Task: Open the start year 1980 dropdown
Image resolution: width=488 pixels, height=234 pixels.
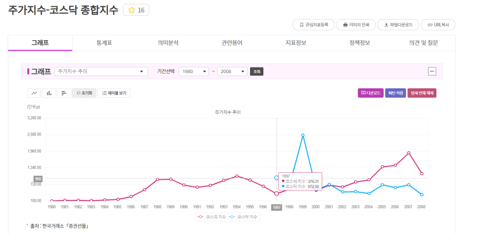Action: [x=194, y=71]
